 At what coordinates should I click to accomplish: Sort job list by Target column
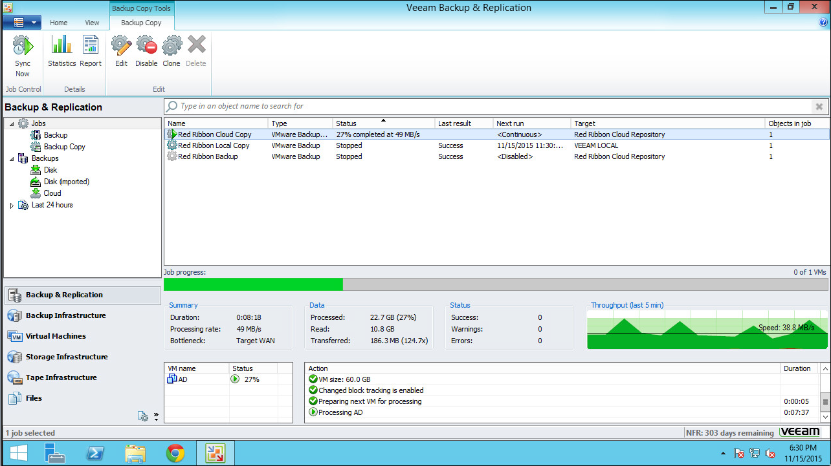click(668, 123)
